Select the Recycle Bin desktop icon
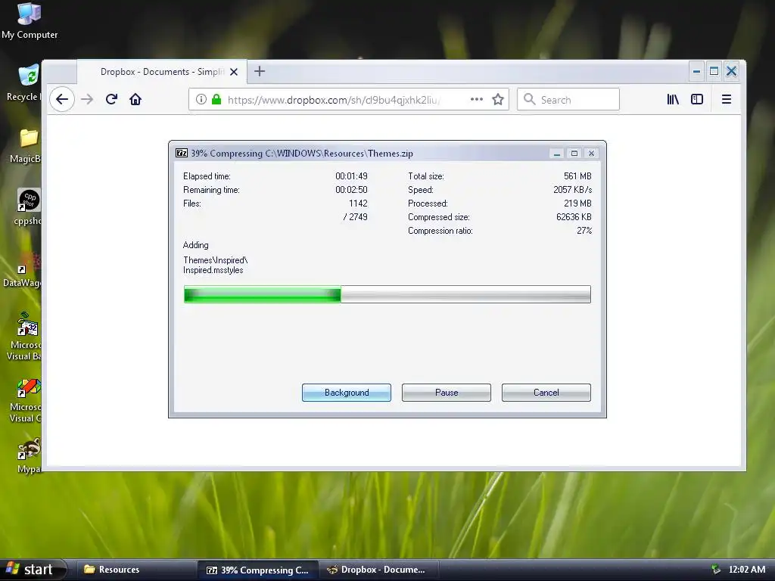This screenshot has height=581, width=775. pos(25,82)
